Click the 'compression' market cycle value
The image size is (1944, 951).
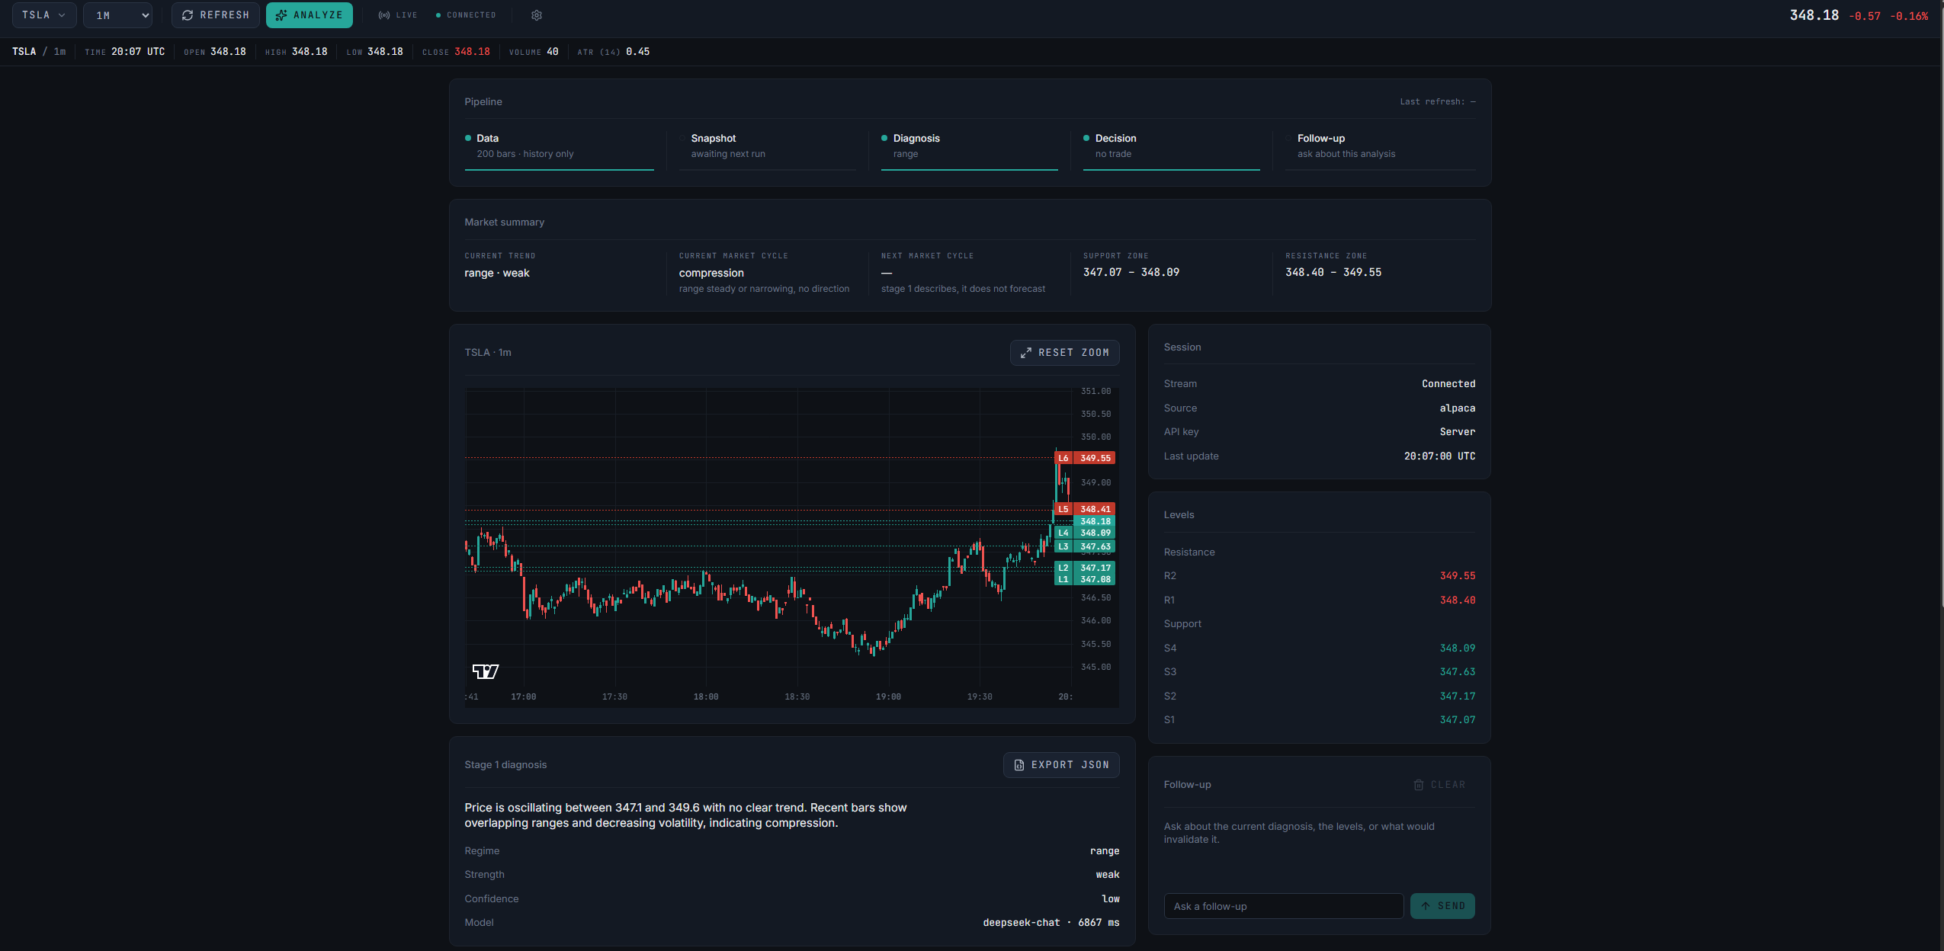711,273
